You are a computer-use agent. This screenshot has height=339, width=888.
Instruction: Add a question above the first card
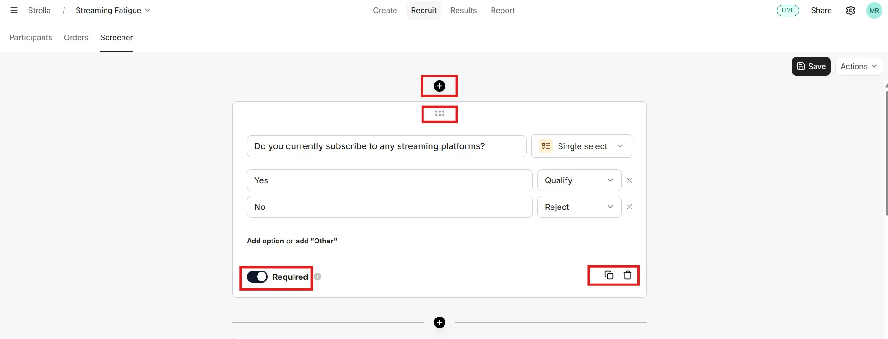[x=439, y=86]
